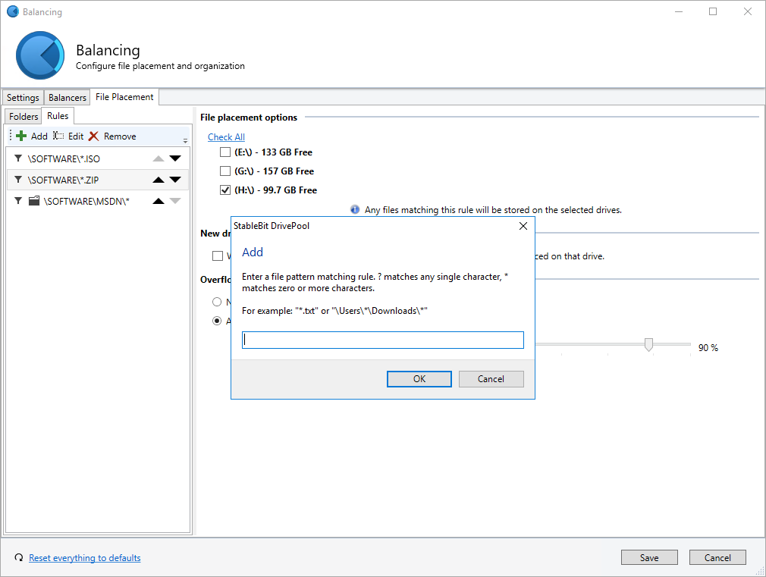Image resolution: width=766 pixels, height=577 pixels.
Task: Click the 90 % overflow slider handle
Action: 648,344
